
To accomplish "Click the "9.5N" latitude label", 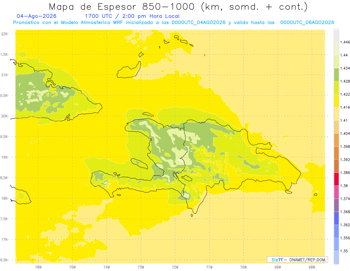I will [4, 137].
